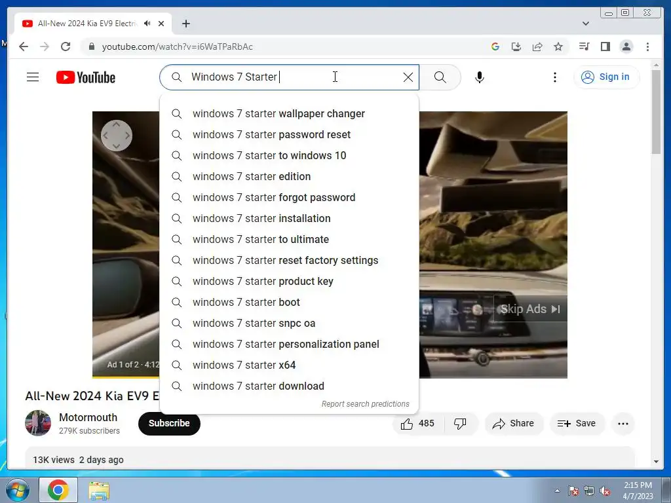This screenshot has width=671, height=503.
Task: Choose suggestion 'windows 7 starter personalization panel'
Action: pos(289,345)
